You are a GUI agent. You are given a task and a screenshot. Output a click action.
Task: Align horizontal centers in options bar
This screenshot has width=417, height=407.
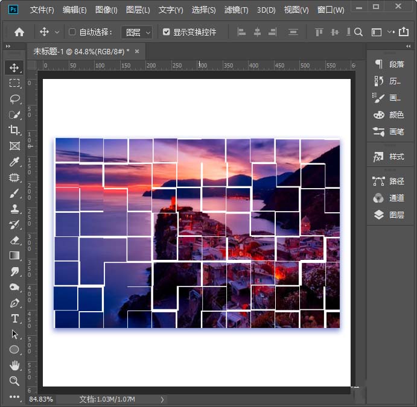(x=257, y=32)
